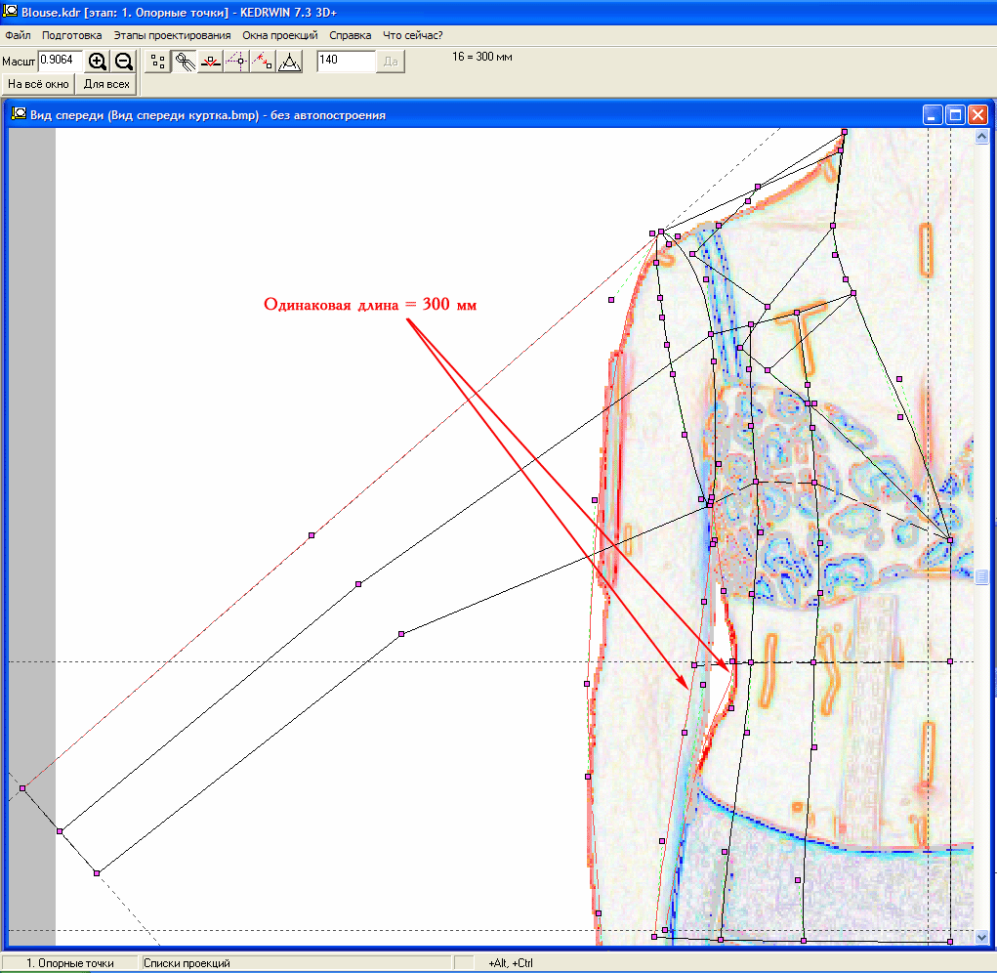Select the red-cross line delete tool
Screen dimensions: 997x973
pos(210,62)
